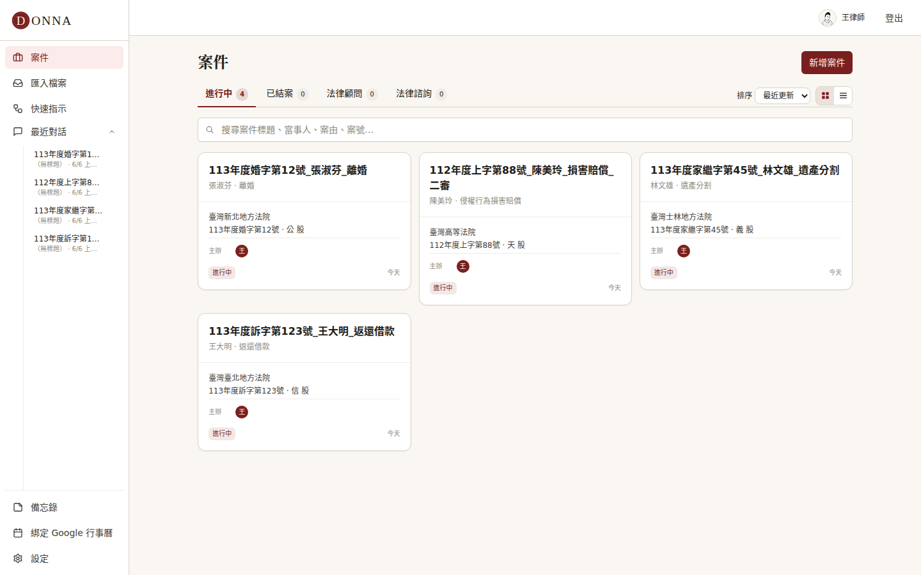This screenshot has width=921, height=575.
Task: Click 王 avatar on 陳美玲 損害賠償 card
Action: point(463,266)
